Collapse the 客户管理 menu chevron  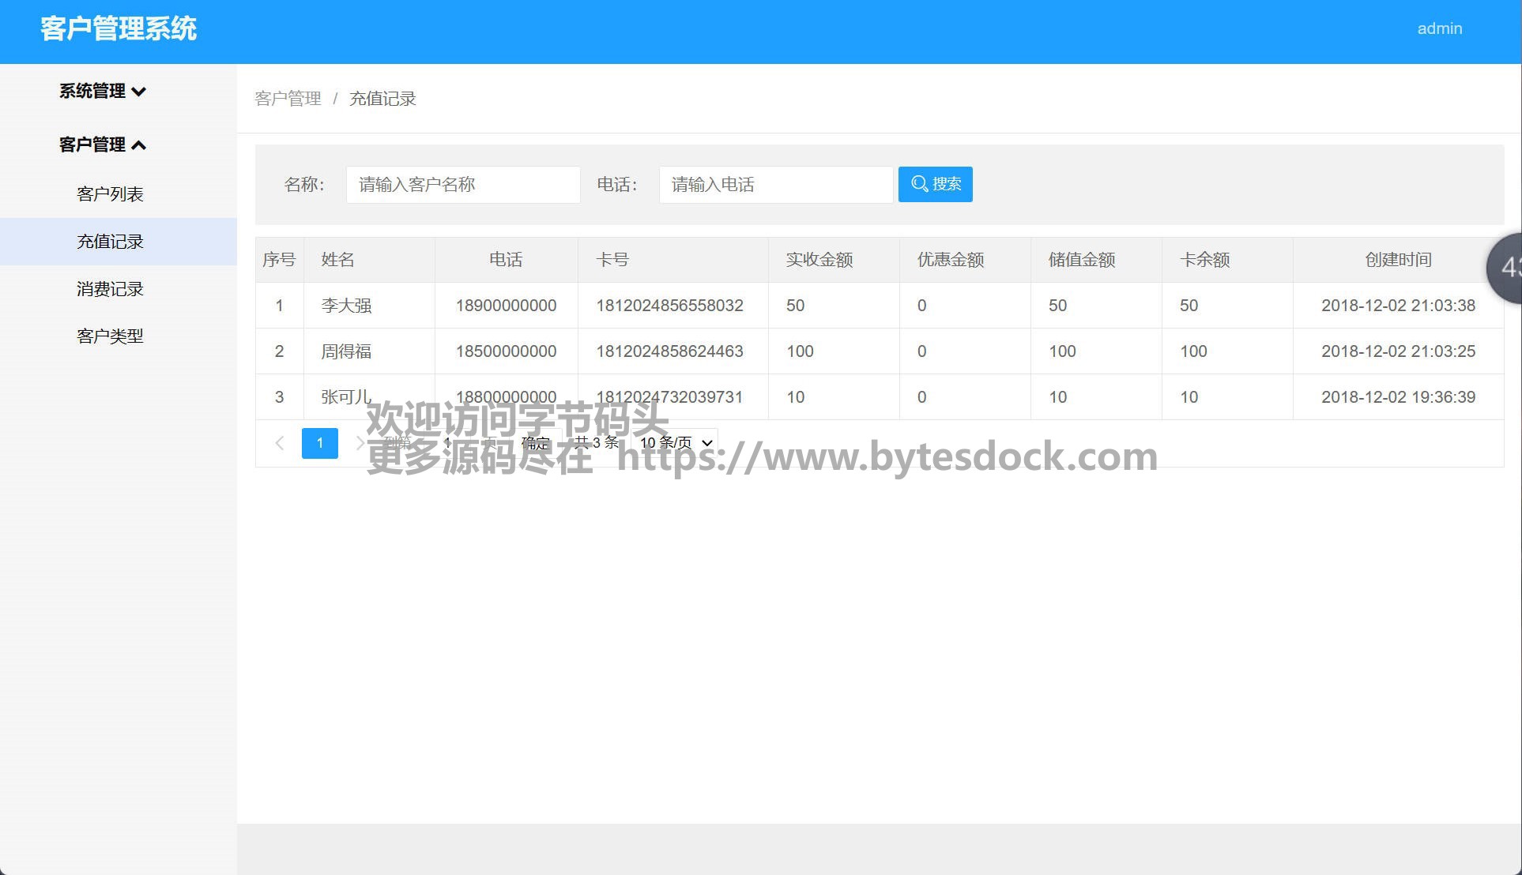point(139,145)
